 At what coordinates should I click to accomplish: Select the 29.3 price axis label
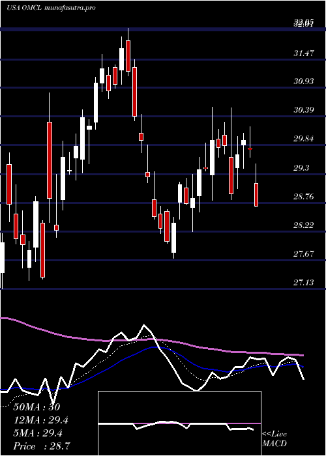301,167
